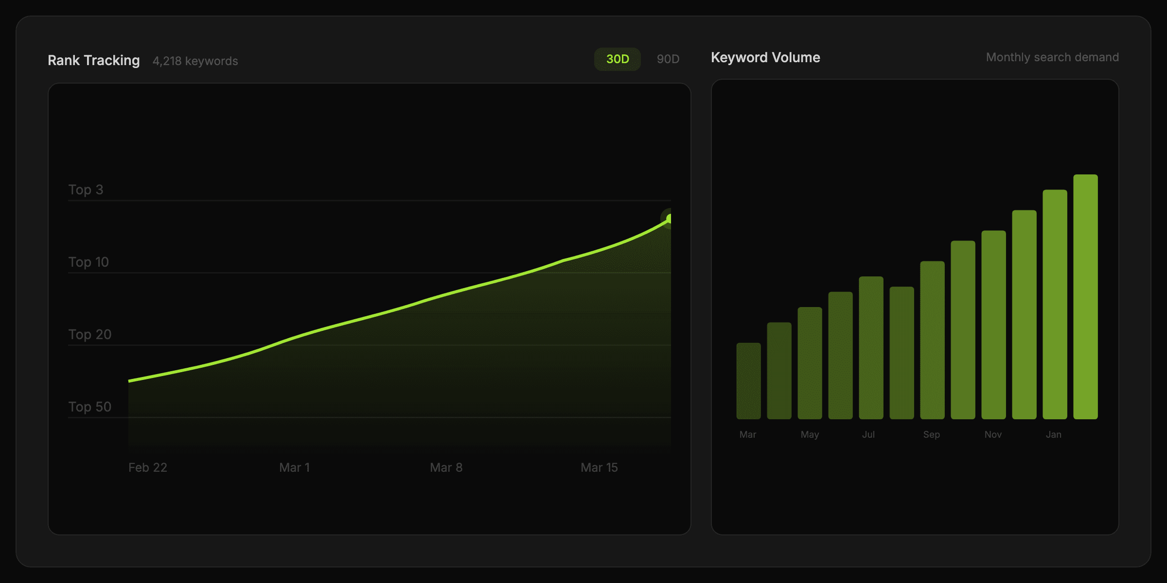
Task: Click the Top 10 gridline label
Action: pos(89,261)
